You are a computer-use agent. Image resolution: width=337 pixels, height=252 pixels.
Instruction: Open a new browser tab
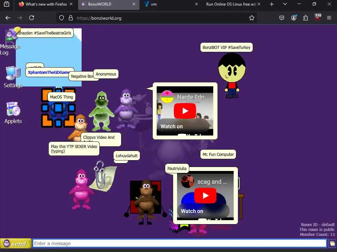(272, 4)
